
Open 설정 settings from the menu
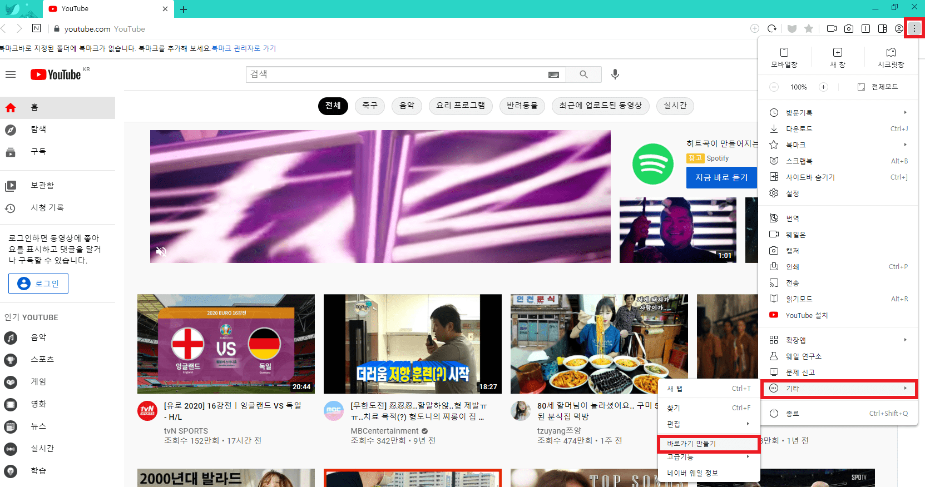click(838, 193)
